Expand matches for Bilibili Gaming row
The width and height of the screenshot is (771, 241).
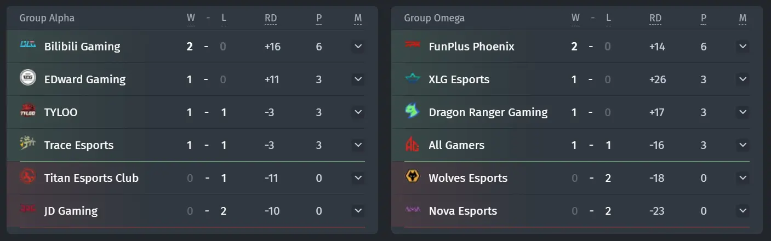pos(358,47)
